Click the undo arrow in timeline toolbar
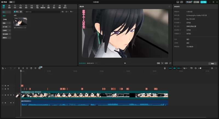 [11, 68]
